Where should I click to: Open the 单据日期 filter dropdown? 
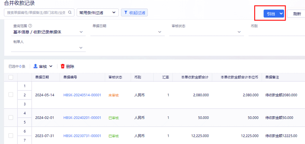tap(127, 32)
